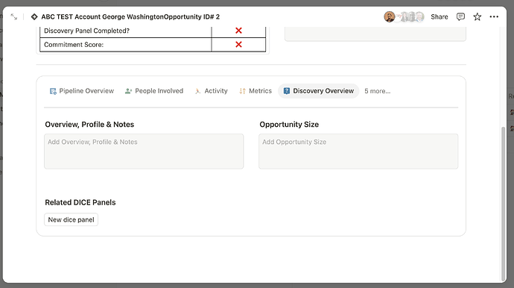The width and height of the screenshot is (514, 288).
Task: Click the first user avatar in header
Action: (390, 16)
